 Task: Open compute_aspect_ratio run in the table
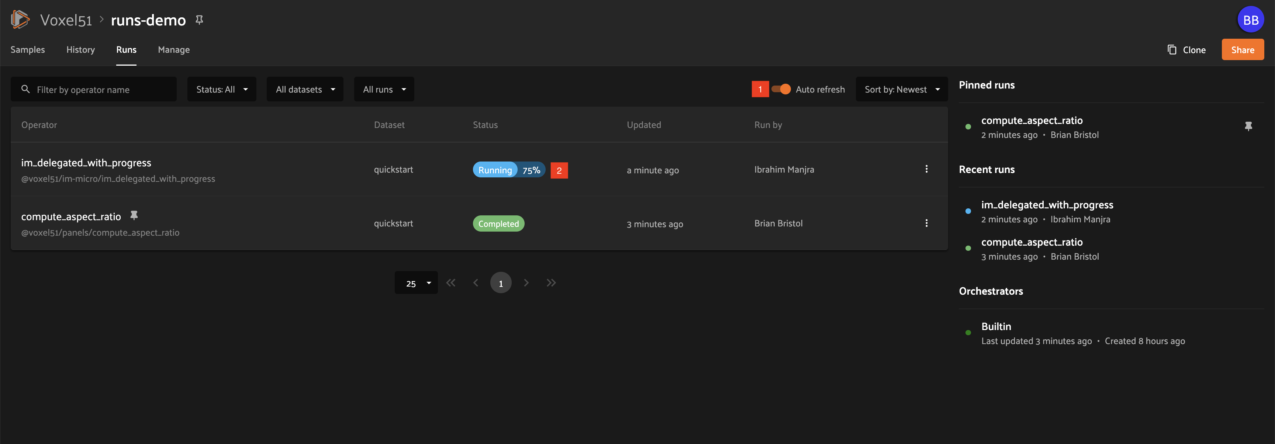click(x=71, y=216)
